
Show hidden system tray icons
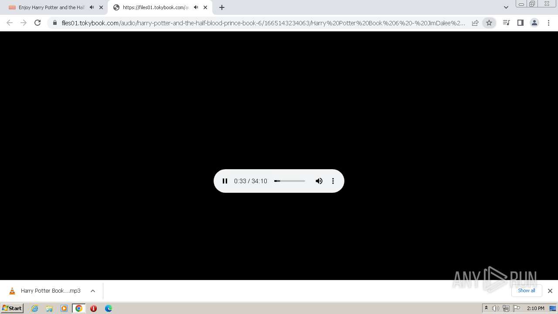pyautogui.click(x=486, y=308)
